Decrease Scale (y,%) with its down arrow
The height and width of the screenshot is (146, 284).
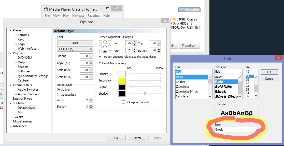(91, 78)
